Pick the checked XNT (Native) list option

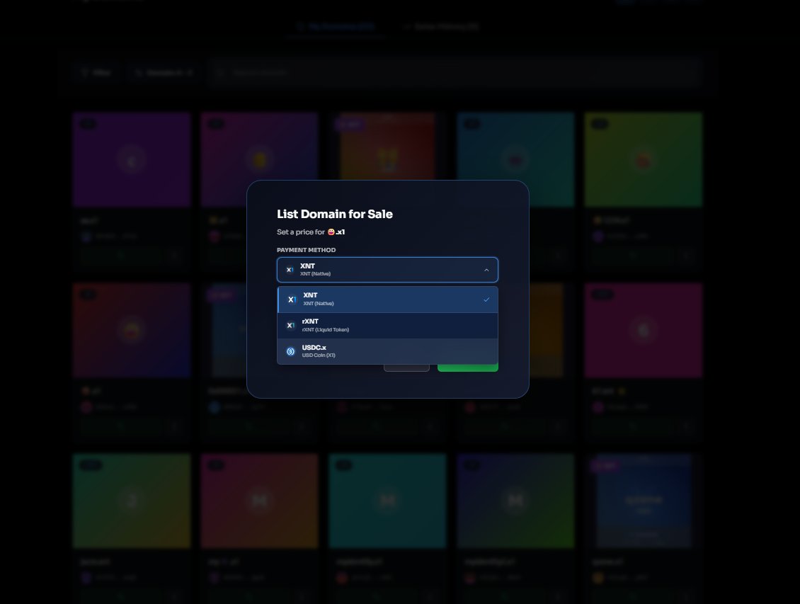click(387, 300)
